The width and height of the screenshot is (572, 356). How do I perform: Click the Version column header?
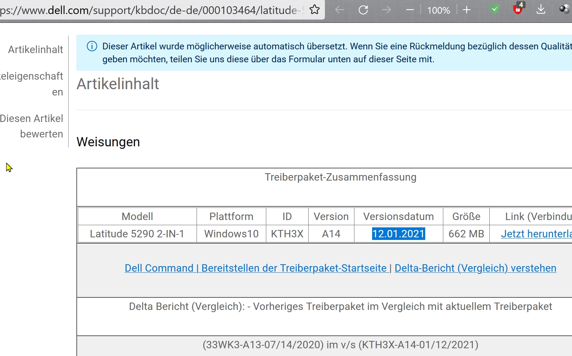[331, 216]
